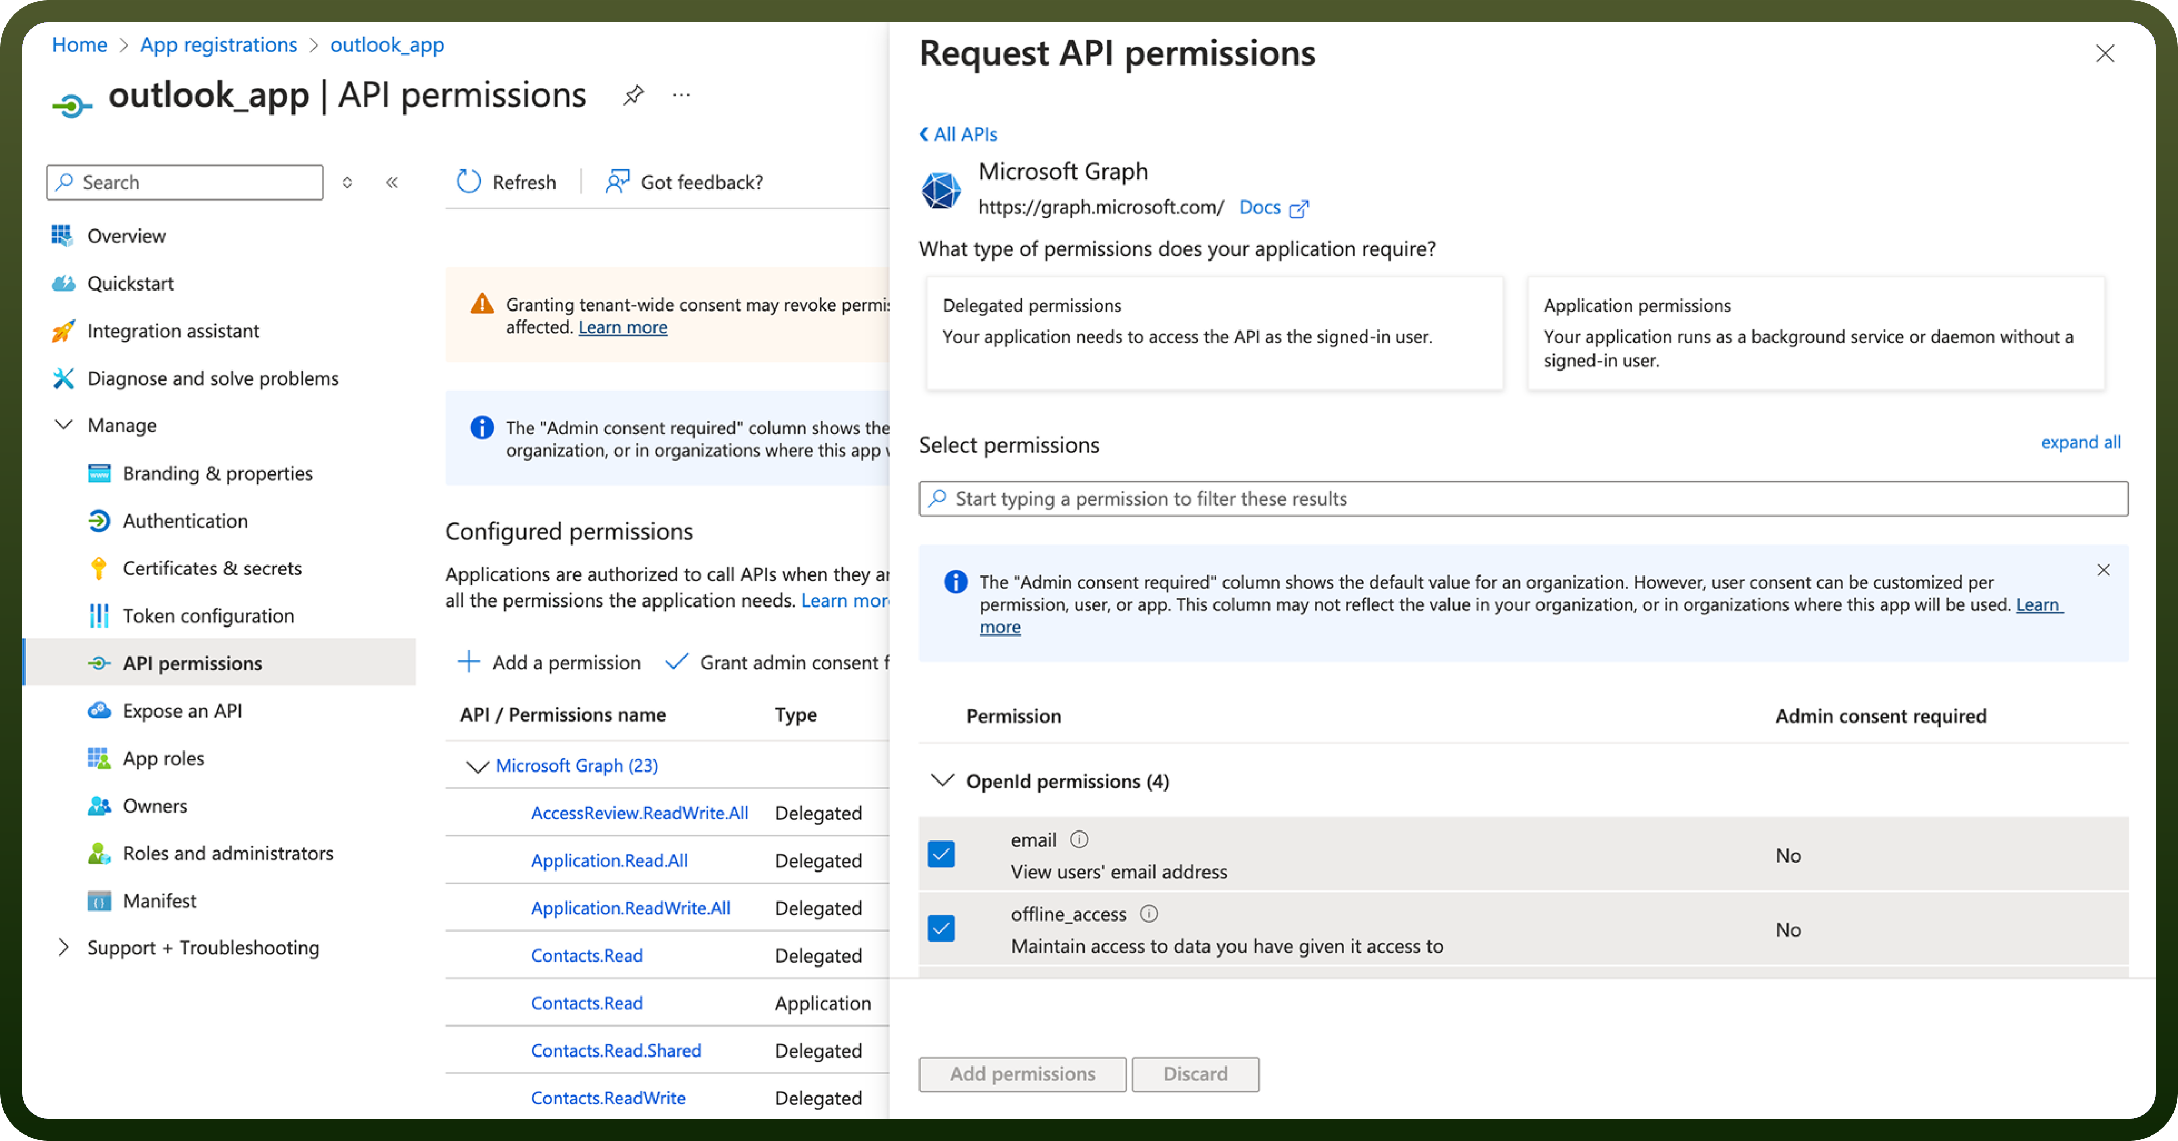Click the sidebar Search field

[x=184, y=183]
